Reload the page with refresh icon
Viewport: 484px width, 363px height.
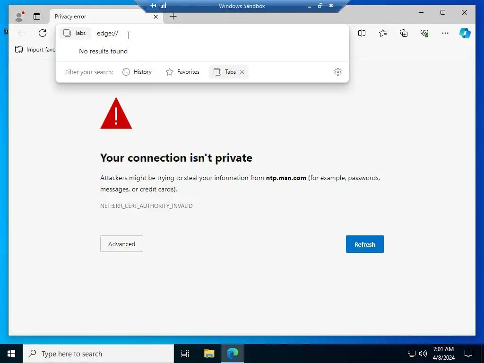43,33
